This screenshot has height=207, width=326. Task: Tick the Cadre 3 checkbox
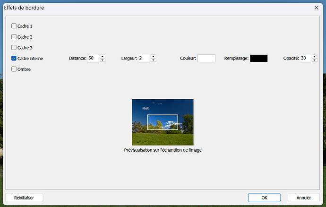(x=14, y=48)
